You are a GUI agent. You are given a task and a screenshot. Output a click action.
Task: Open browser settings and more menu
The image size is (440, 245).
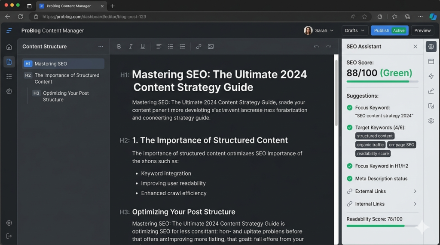(420, 17)
